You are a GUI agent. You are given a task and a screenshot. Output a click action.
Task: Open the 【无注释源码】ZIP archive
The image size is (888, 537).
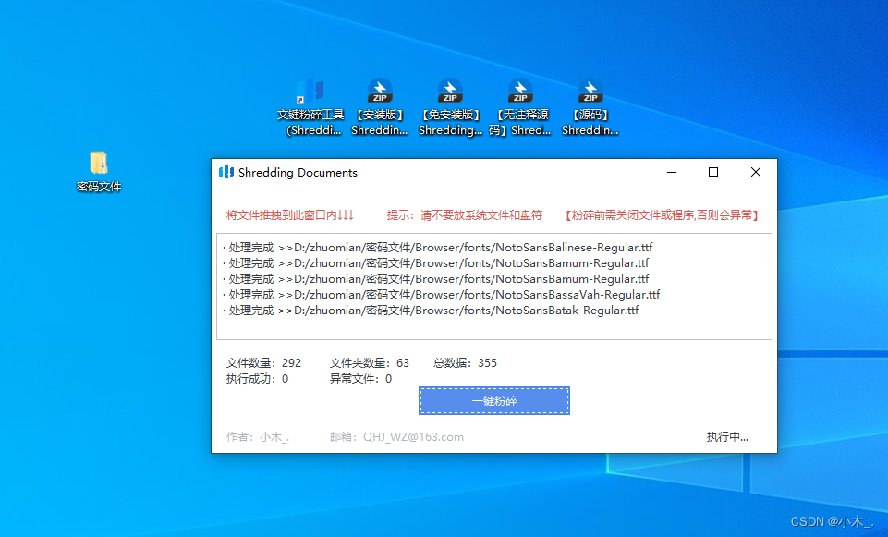pos(519,92)
